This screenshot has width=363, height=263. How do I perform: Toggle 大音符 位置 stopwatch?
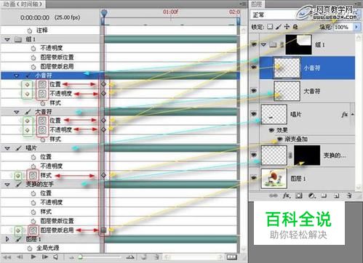tap(42, 121)
